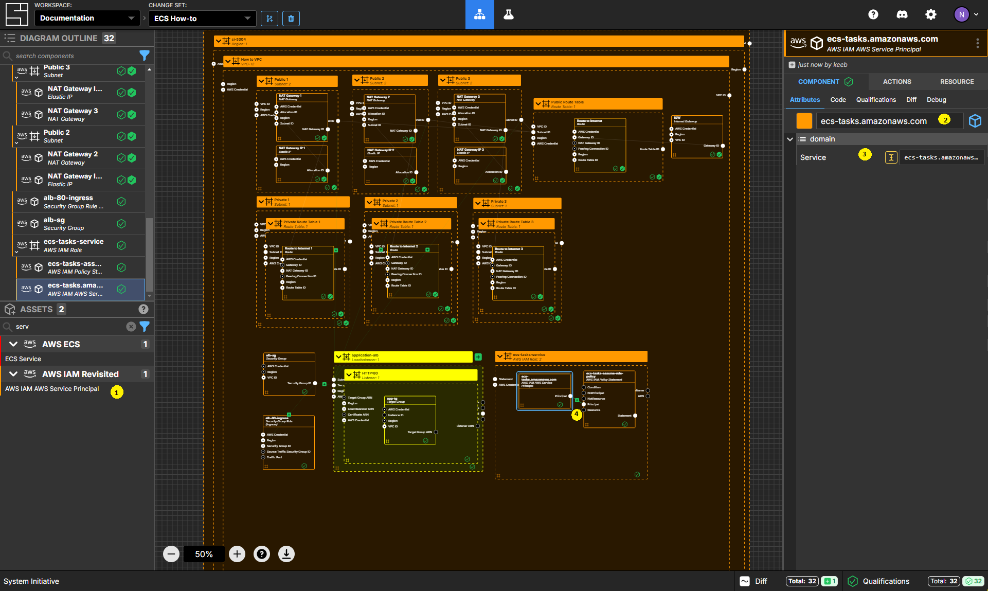Image resolution: width=988 pixels, height=591 pixels.
Task: Open the Workspace Documentation dropdown
Action: pos(87,18)
